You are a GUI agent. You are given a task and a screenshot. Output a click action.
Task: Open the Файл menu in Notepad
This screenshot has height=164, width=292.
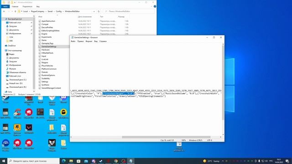coord(73,41)
